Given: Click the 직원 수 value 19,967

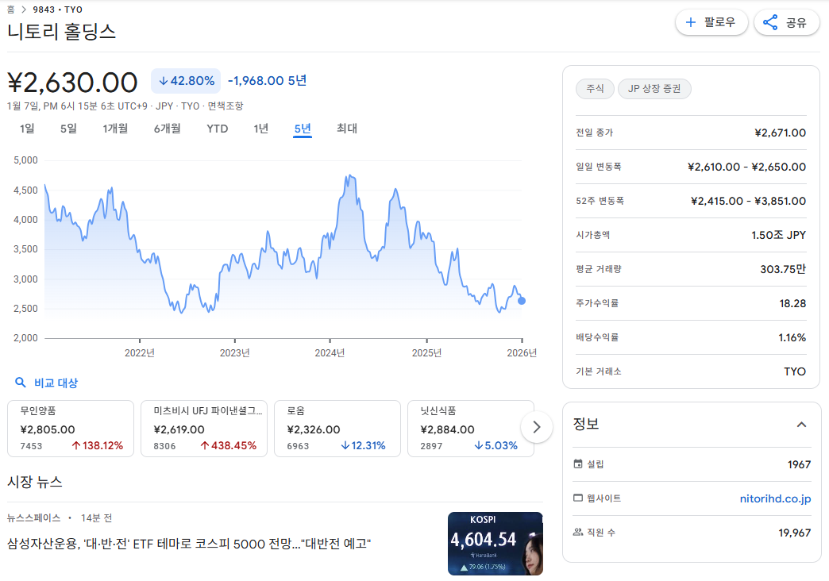Looking at the screenshot, I should [794, 533].
